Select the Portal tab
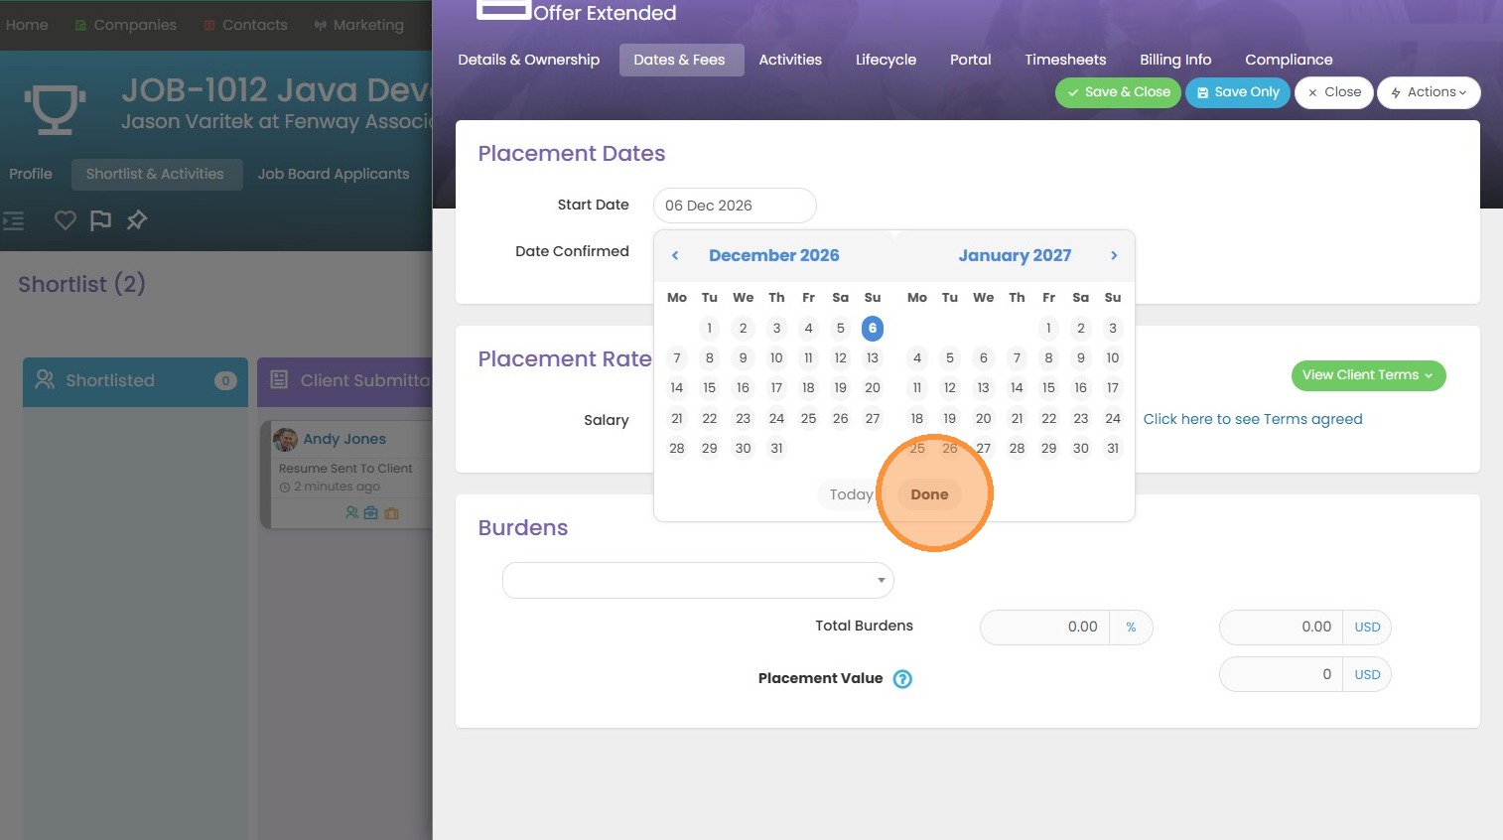This screenshot has height=840, width=1503. coord(971,60)
